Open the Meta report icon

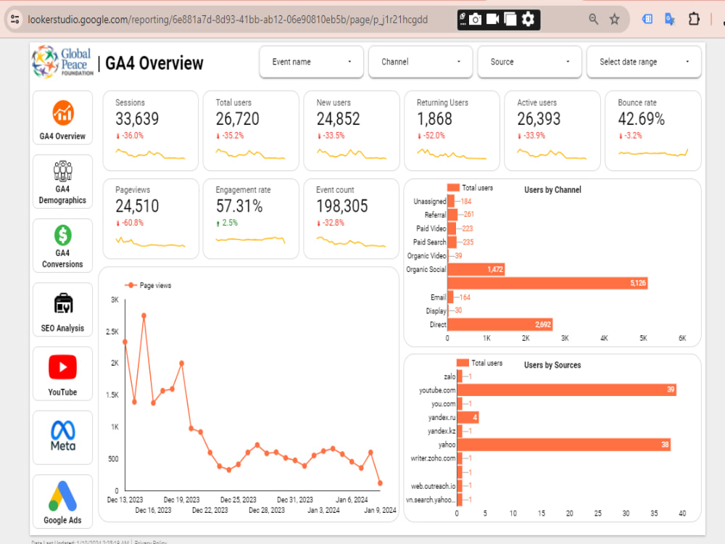pos(63,436)
